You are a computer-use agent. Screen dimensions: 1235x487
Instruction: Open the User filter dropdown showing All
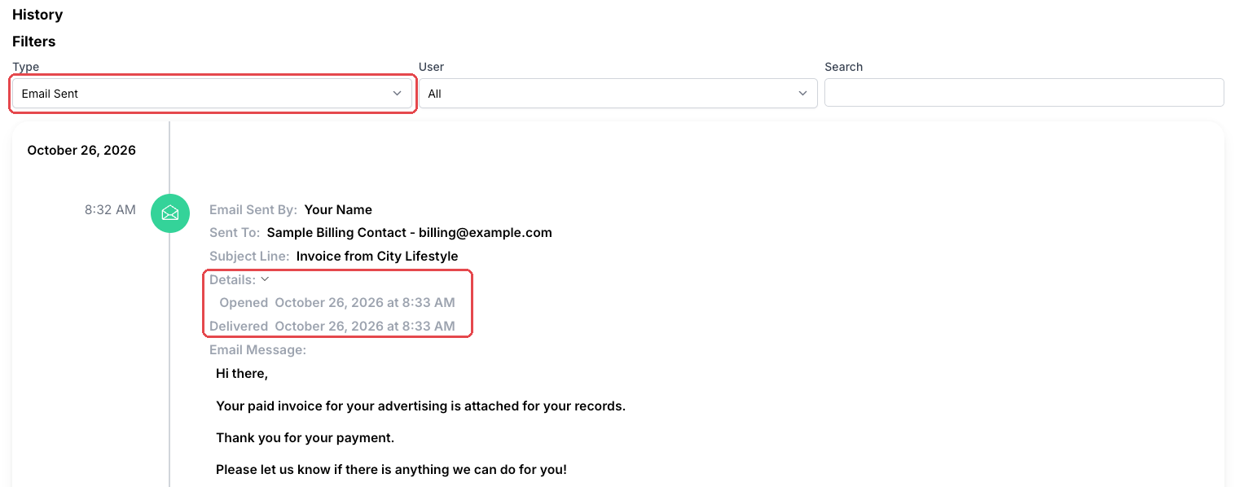click(x=617, y=94)
